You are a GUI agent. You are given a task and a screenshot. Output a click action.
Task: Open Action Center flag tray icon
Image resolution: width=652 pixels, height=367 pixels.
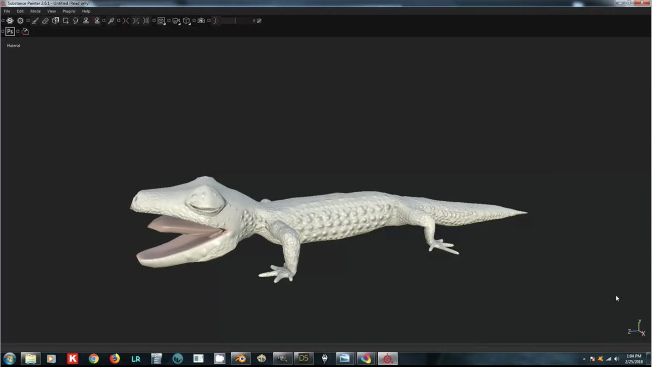pos(592,359)
